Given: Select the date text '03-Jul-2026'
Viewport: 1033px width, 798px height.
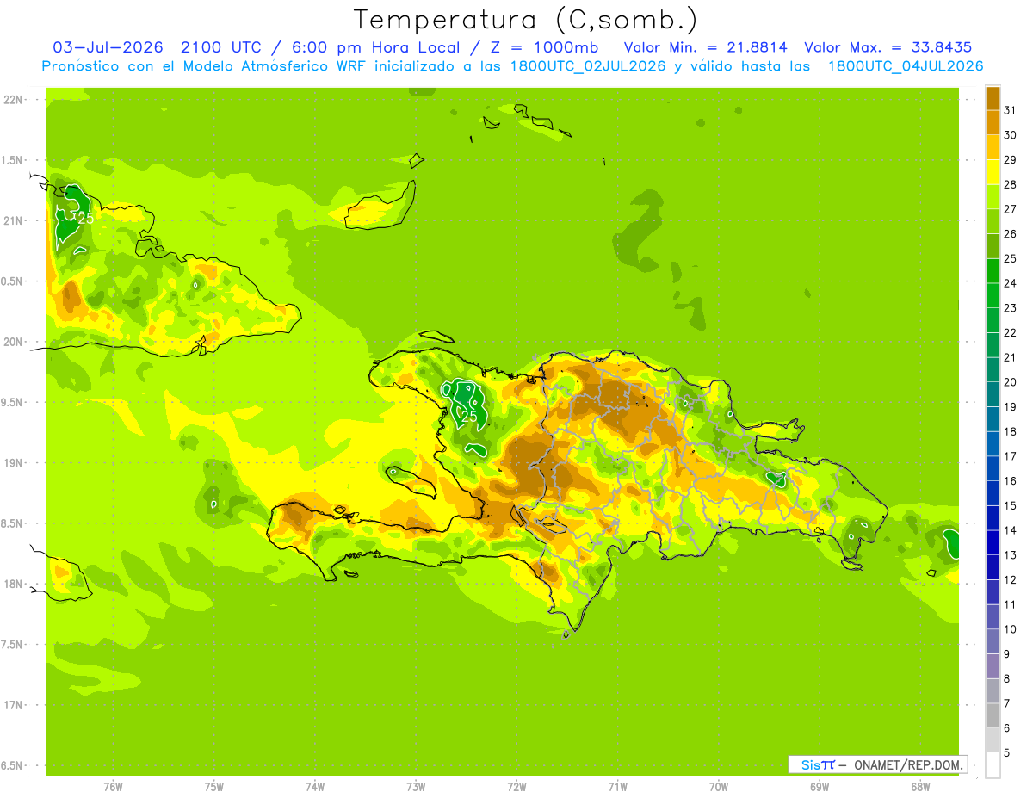Looking at the screenshot, I should [x=108, y=47].
